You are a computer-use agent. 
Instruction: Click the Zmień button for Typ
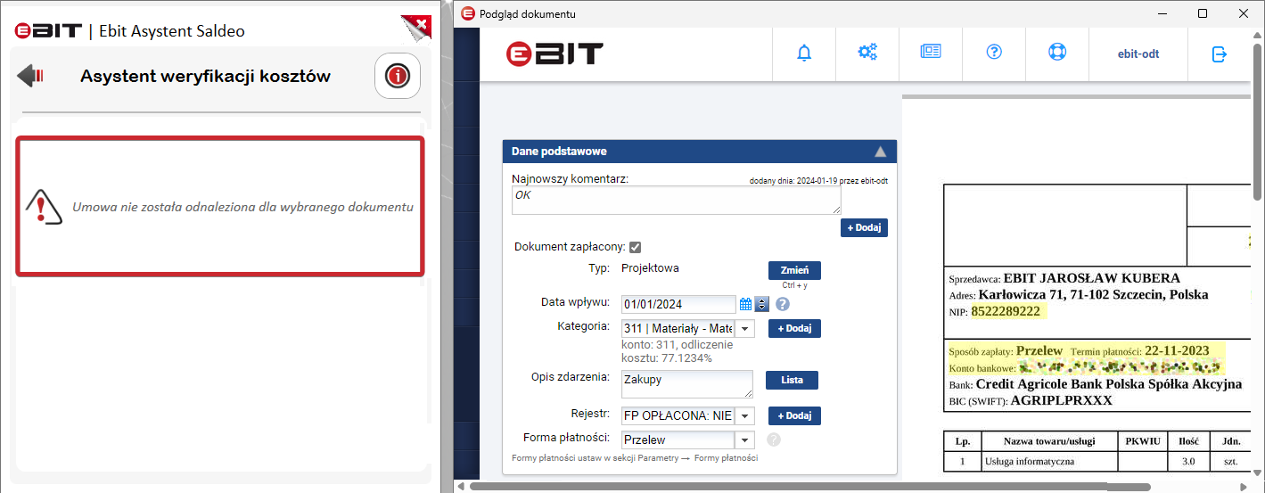pos(794,270)
